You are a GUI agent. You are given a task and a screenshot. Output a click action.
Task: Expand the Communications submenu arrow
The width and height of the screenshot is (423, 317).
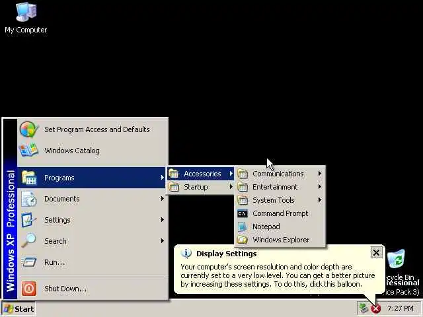point(320,174)
